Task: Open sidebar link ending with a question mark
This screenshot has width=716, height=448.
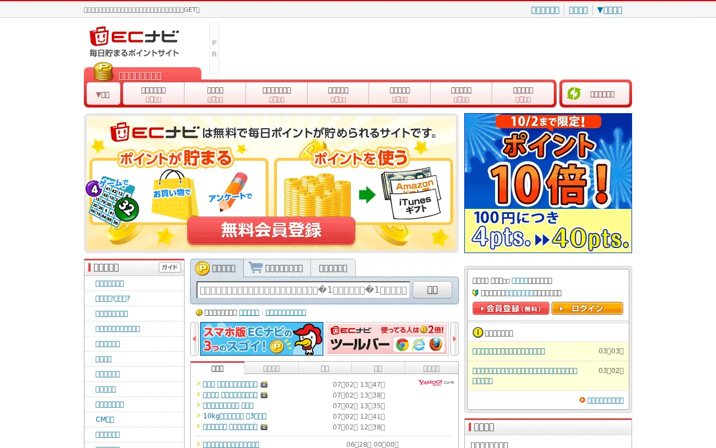Action: click(112, 298)
